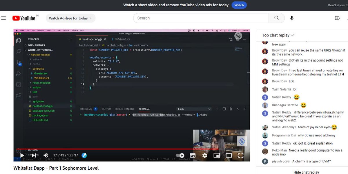348x174 pixels.
Task: Open the Top chat replay dropdown
Action: pyautogui.click(x=278, y=35)
